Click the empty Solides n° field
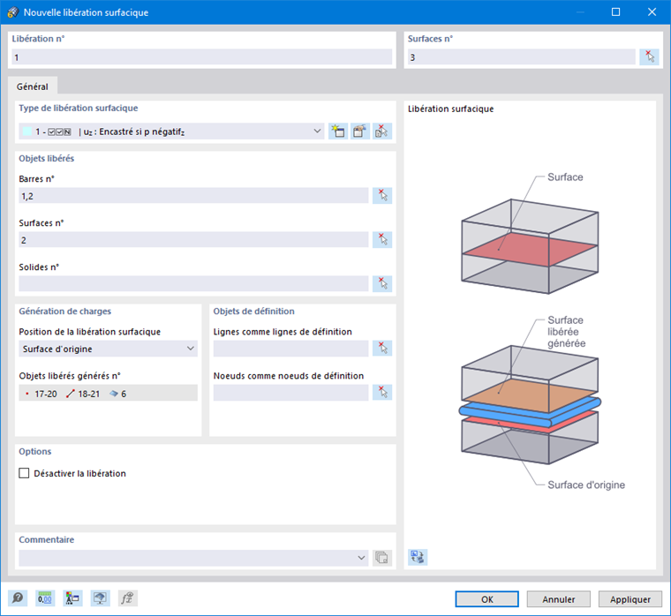 [193, 284]
